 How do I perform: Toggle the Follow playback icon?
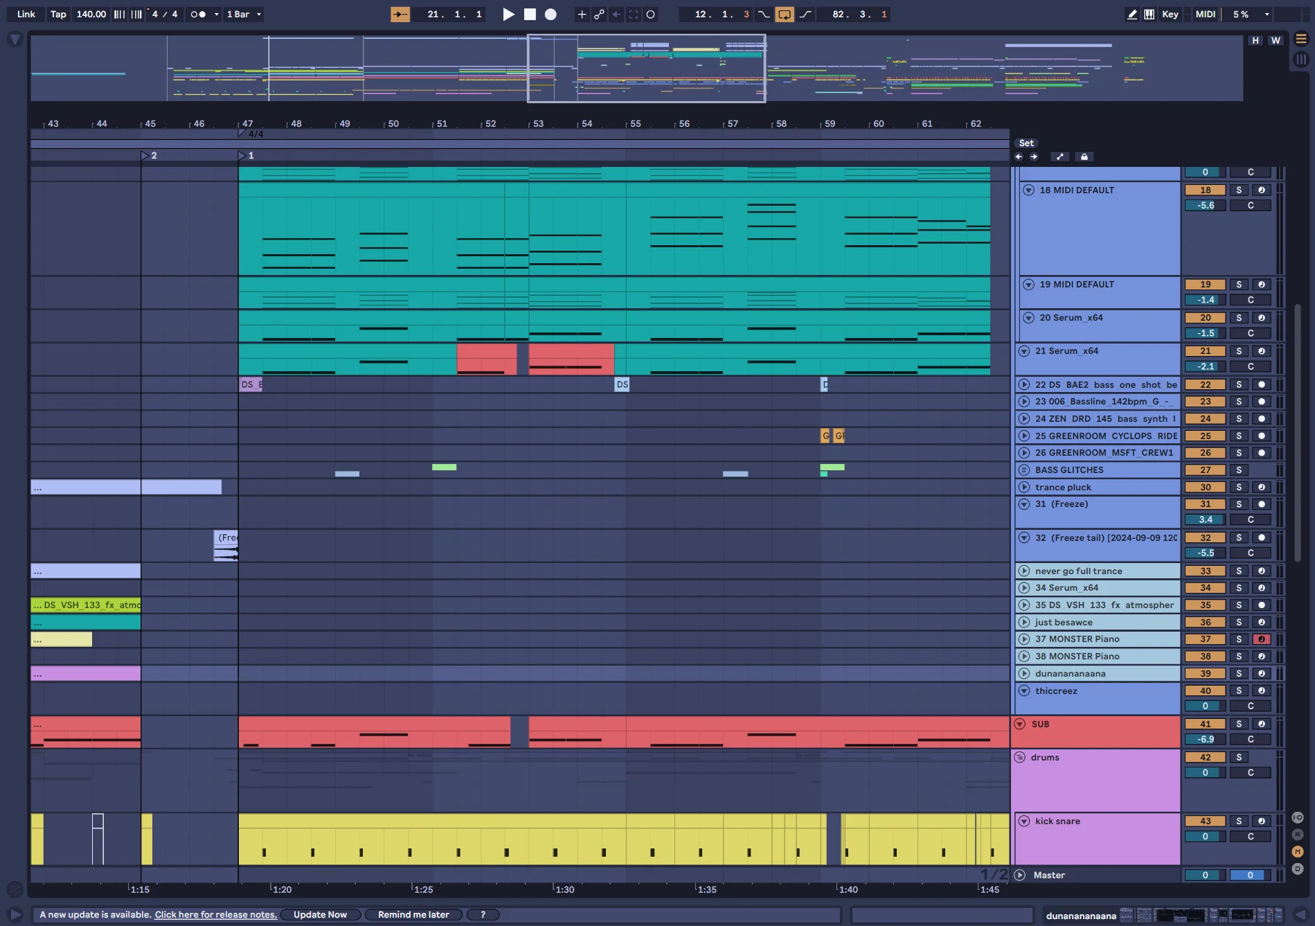400,14
